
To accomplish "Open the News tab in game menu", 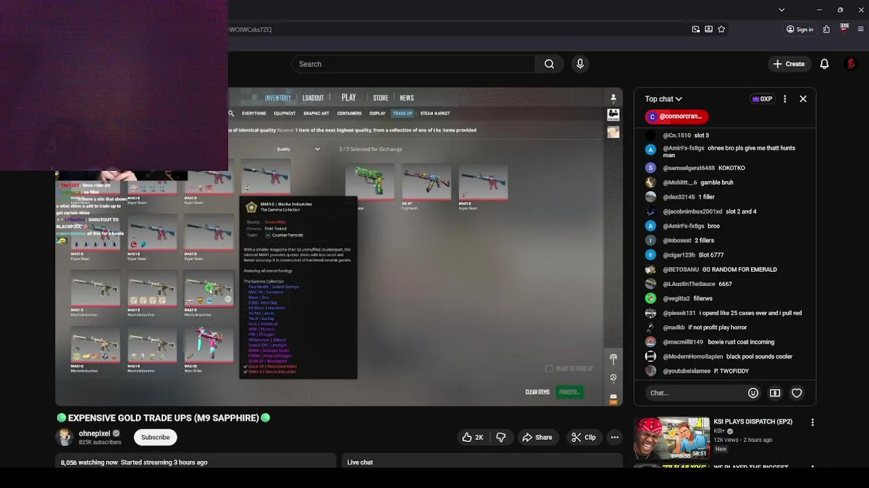I will (x=407, y=98).
